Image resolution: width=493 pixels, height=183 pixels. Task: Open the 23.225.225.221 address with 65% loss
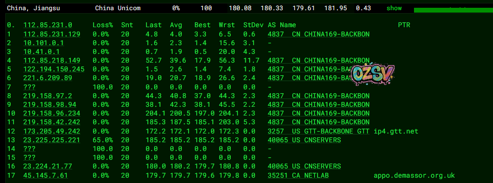coord(52,140)
